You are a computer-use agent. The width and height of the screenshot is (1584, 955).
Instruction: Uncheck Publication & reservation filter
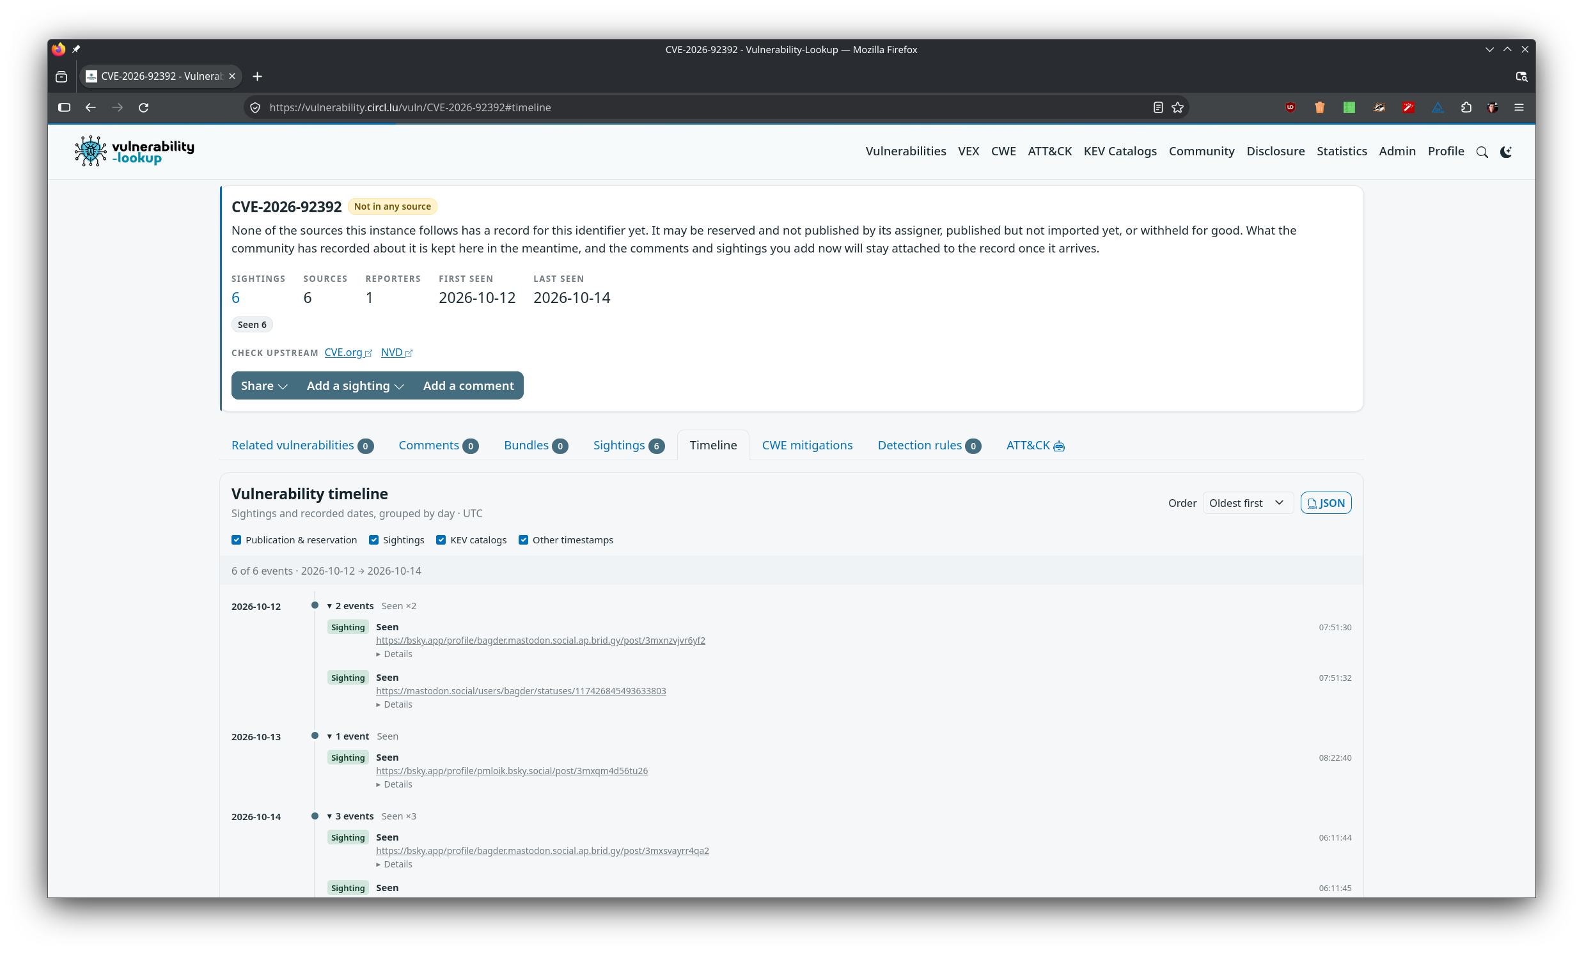coord(237,540)
